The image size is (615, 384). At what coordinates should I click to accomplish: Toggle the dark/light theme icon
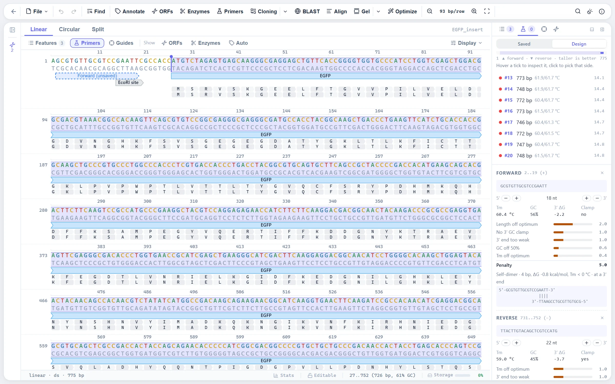pos(590,11)
